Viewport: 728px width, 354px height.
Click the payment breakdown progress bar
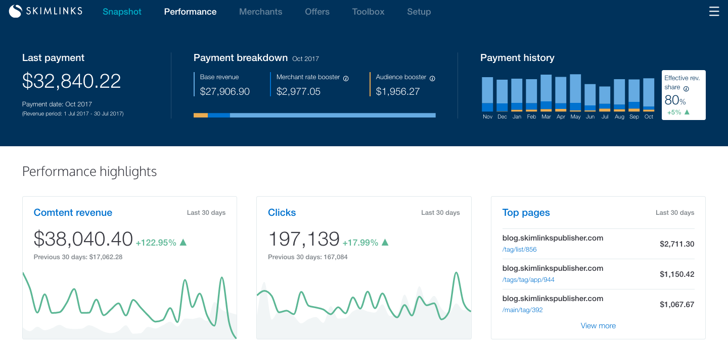click(x=314, y=115)
